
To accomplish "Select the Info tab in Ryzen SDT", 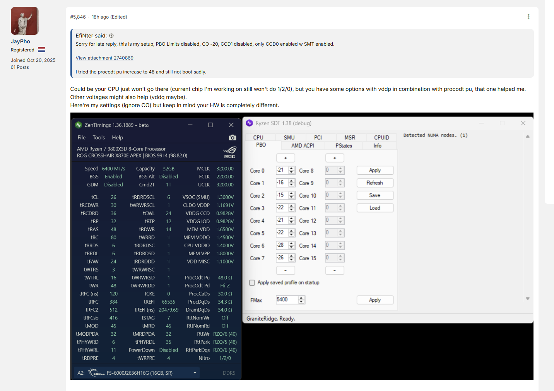I will [378, 146].
